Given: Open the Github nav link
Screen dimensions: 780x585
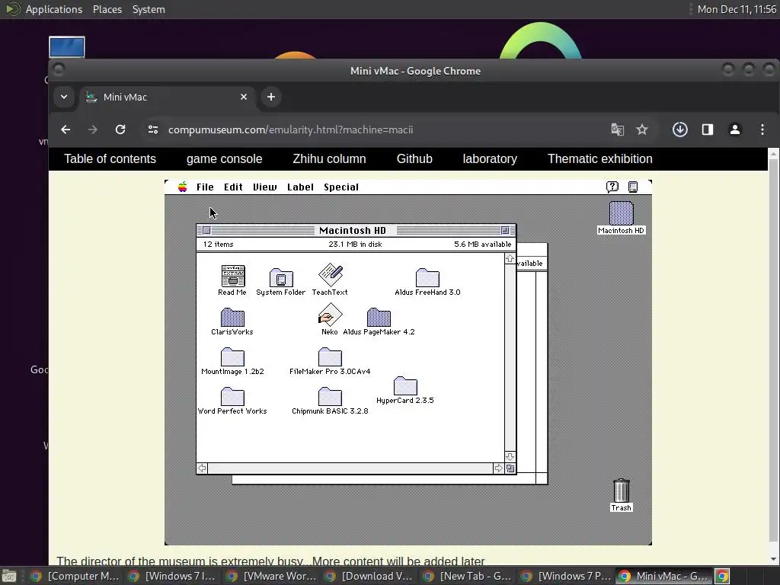Looking at the screenshot, I should 414,158.
